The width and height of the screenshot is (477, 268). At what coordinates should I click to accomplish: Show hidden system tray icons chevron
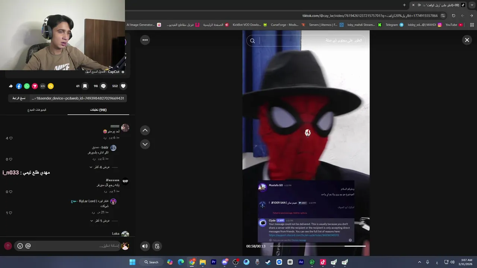(419, 262)
